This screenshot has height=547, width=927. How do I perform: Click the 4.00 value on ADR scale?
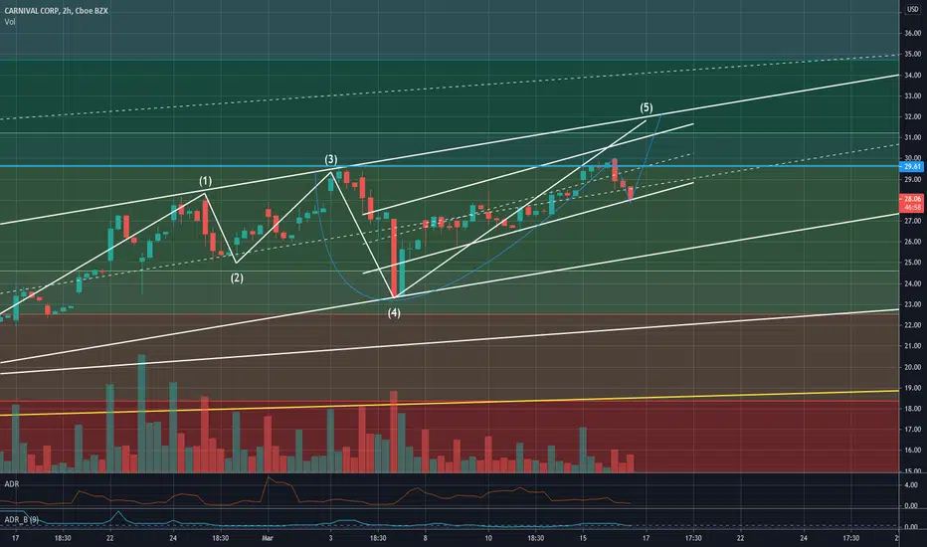pyautogui.click(x=911, y=485)
